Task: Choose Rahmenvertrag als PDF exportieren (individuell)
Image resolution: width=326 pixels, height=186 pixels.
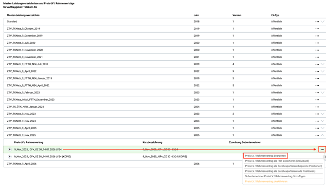Action: pyautogui.click(x=277, y=161)
